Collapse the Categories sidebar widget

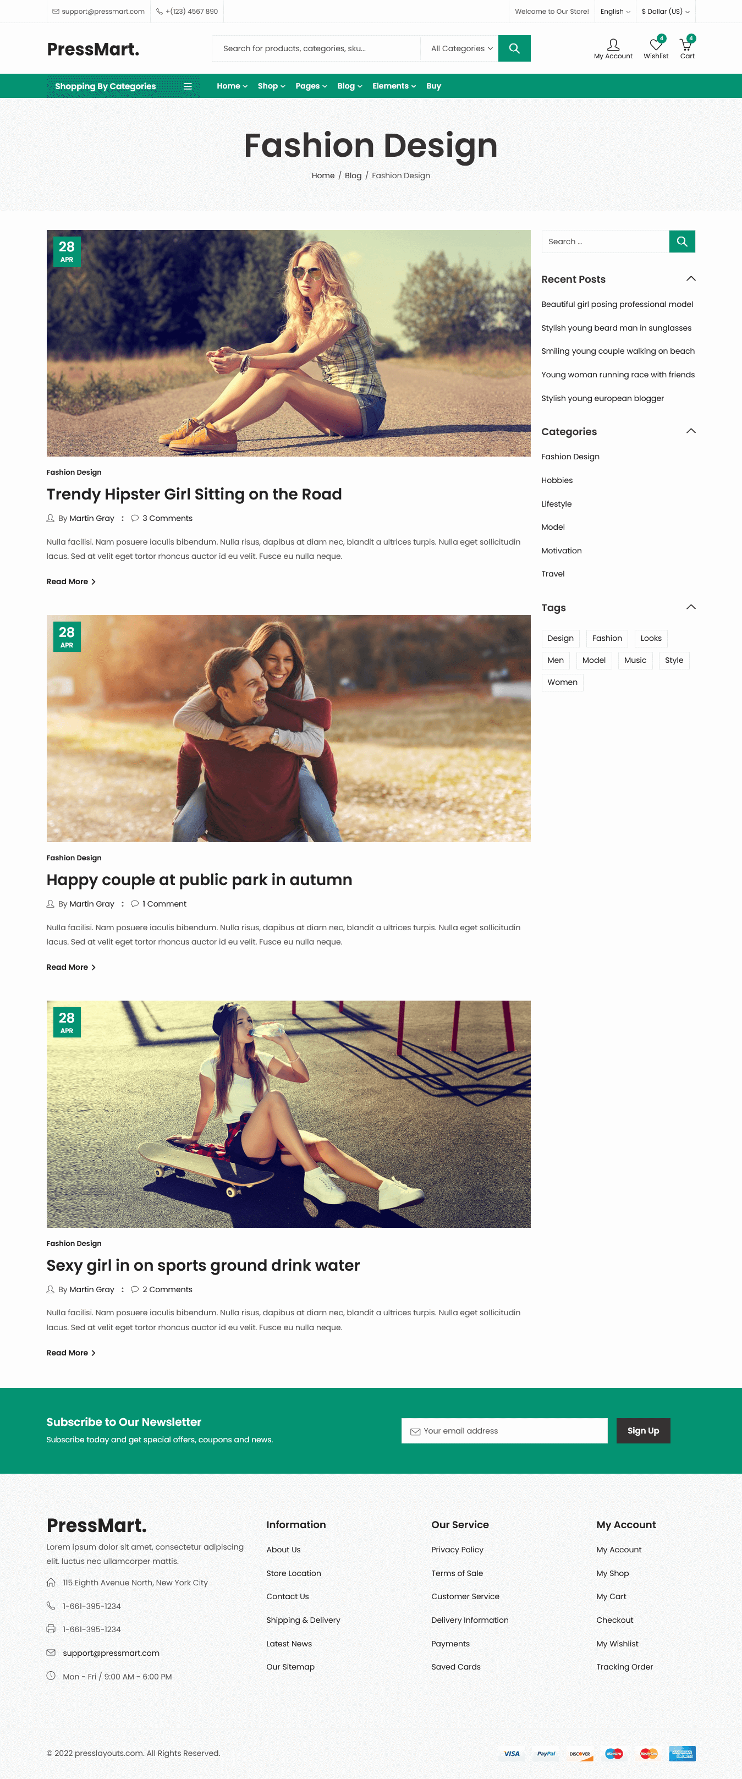click(690, 432)
